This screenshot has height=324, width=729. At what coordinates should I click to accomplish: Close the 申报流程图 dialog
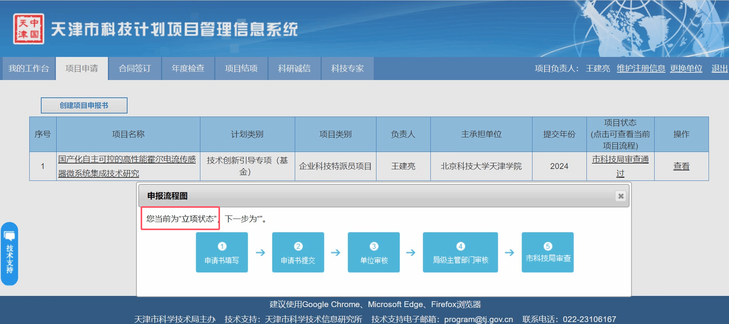click(x=620, y=196)
